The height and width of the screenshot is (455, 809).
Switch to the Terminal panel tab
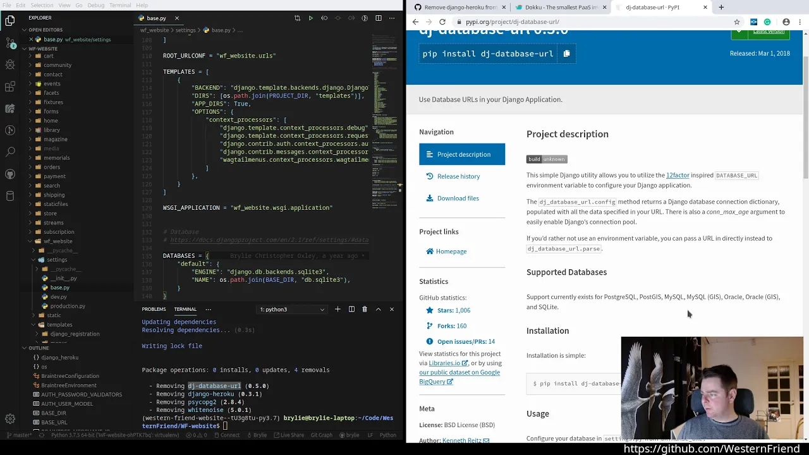[x=185, y=309]
